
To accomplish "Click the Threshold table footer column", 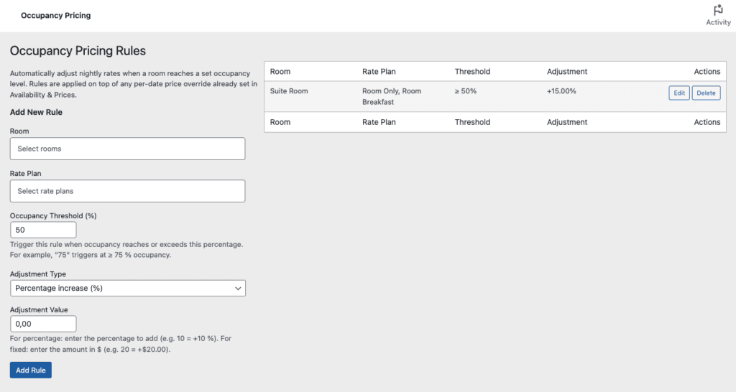I will pos(472,122).
